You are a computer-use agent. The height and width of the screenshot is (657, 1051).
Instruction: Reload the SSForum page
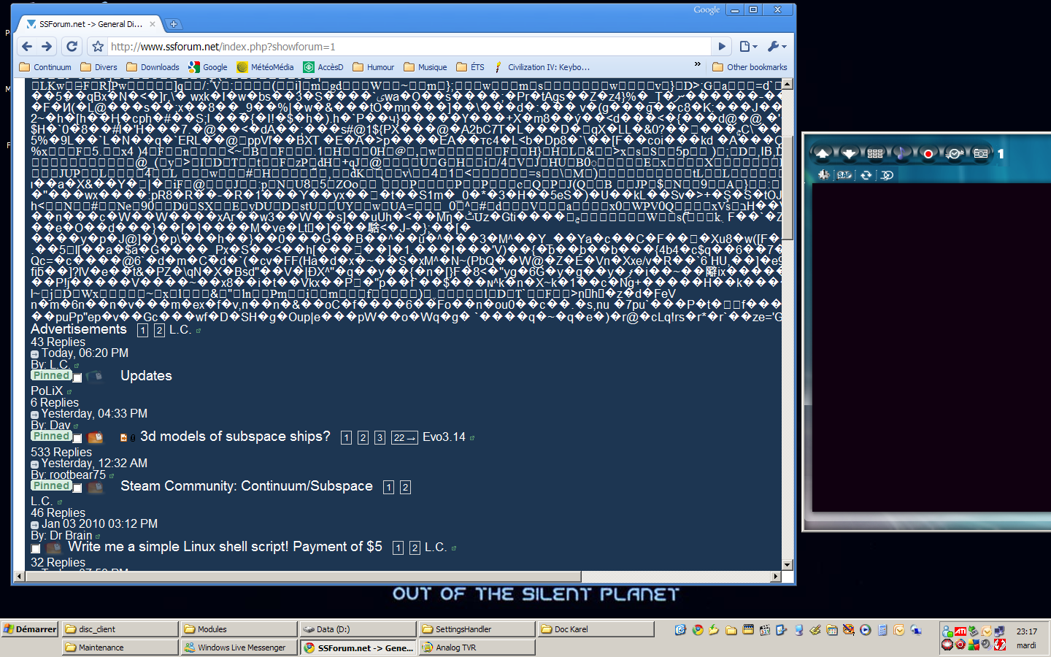click(72, 47)
